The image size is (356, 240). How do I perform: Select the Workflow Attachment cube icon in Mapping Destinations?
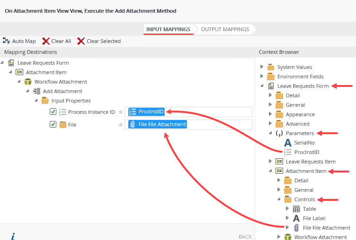coord(28,82)
